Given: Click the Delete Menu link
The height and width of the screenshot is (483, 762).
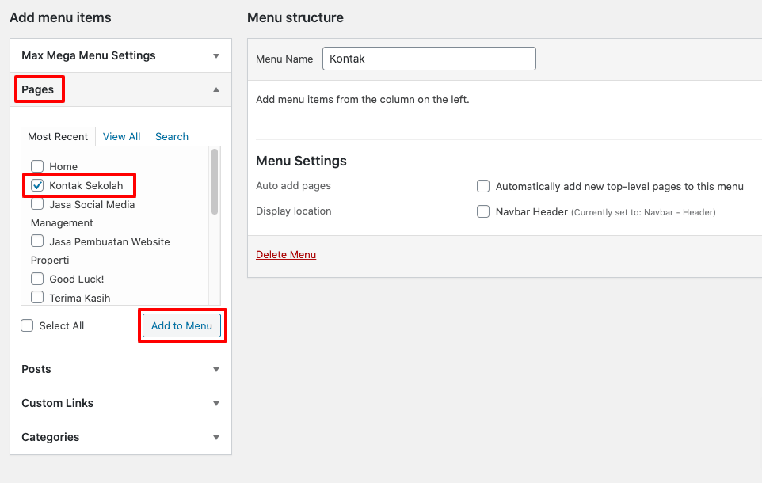Looking at the screenshot, I should [x=286, y=255].
